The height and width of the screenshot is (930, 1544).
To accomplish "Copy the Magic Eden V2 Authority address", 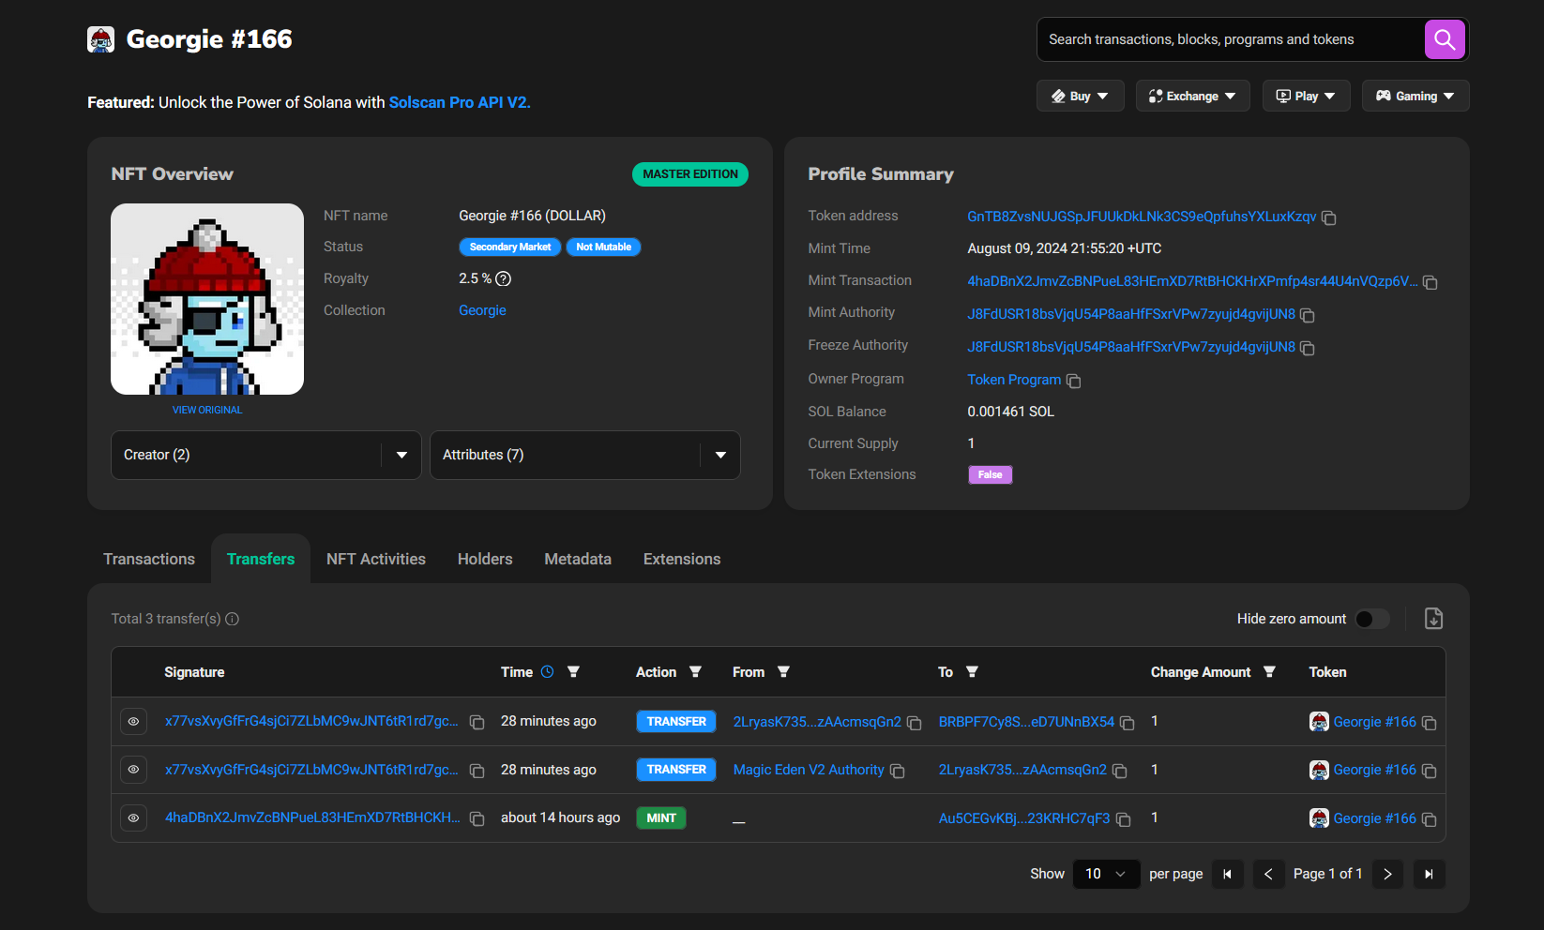I will click(x=897, y=771).
